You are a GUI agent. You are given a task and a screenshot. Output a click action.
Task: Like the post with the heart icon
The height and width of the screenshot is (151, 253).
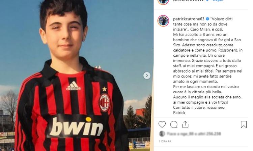click(162, 124)
